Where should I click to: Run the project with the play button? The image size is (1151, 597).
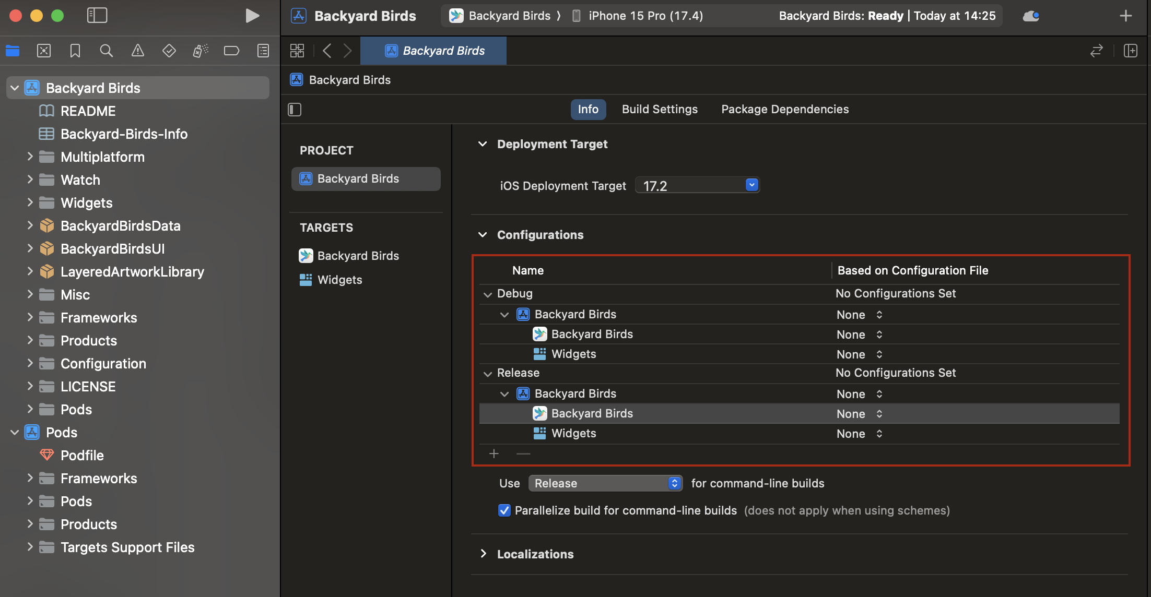(x=252, y=16)
